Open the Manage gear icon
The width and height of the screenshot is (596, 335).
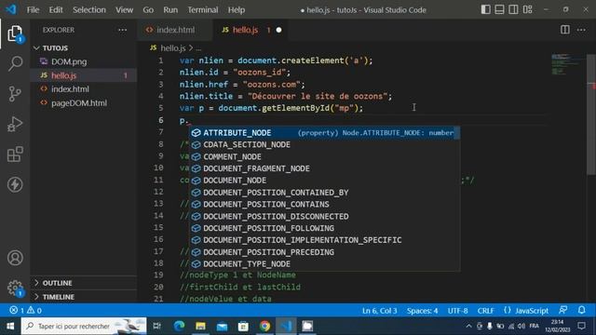15,288
